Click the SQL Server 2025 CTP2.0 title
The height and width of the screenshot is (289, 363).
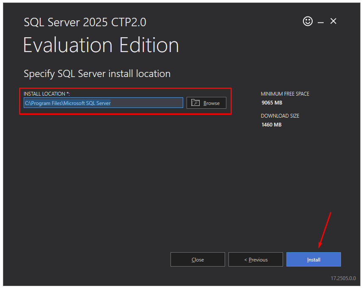point(85,22)
